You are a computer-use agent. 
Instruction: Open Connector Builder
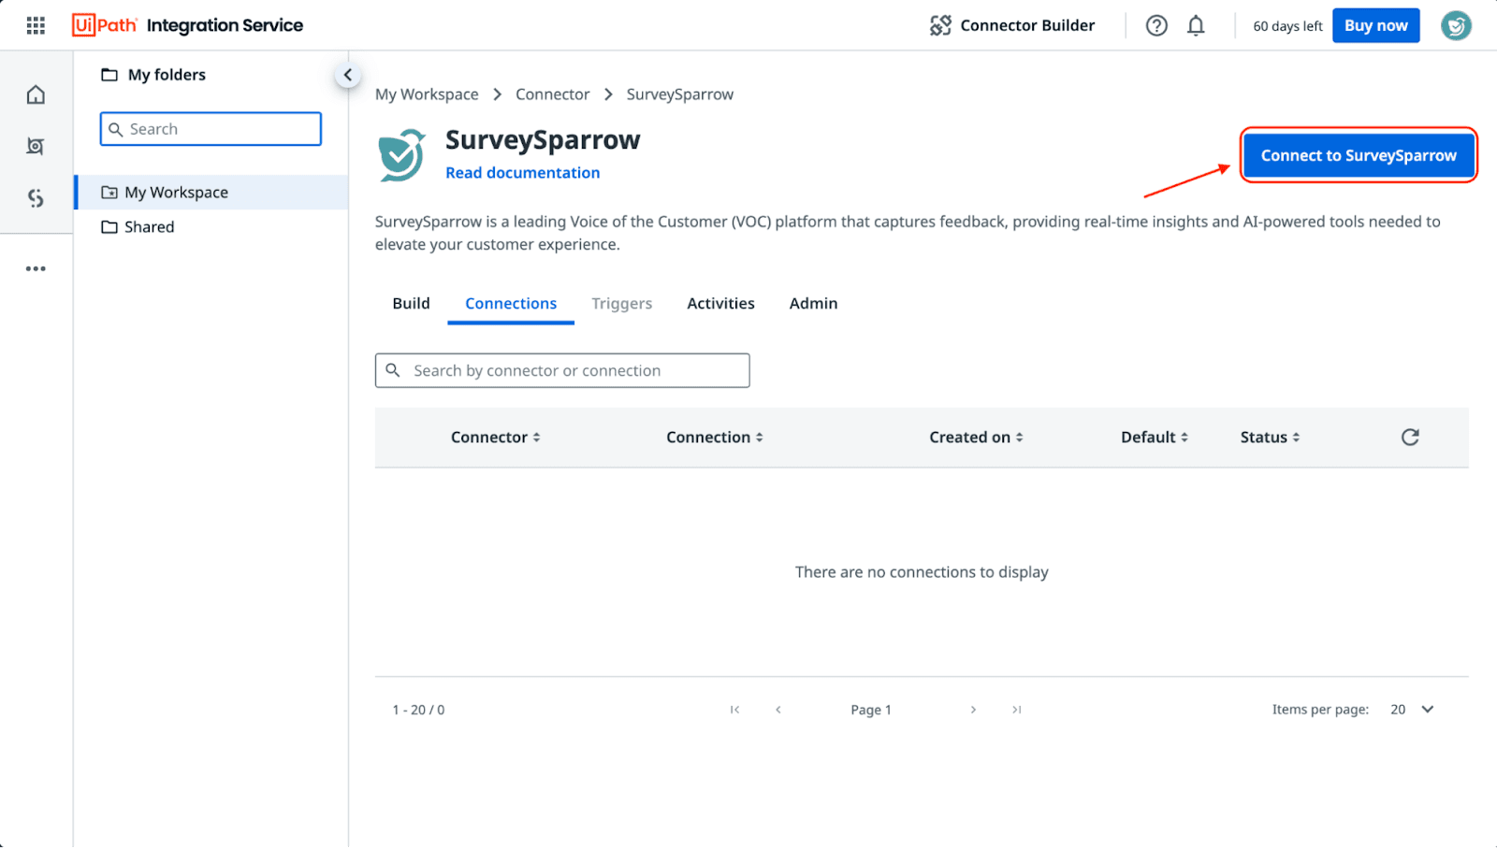pyautogui.click(x=1012, y=25)
